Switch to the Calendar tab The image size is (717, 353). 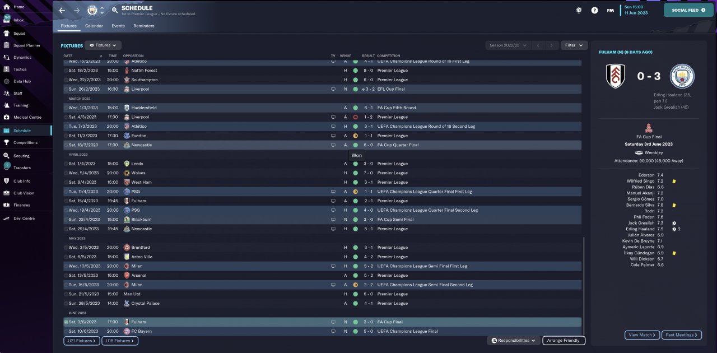coord(94,26)
